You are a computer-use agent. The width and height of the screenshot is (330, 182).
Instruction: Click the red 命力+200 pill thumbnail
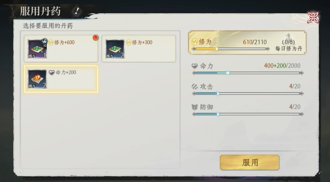(37, 79)
